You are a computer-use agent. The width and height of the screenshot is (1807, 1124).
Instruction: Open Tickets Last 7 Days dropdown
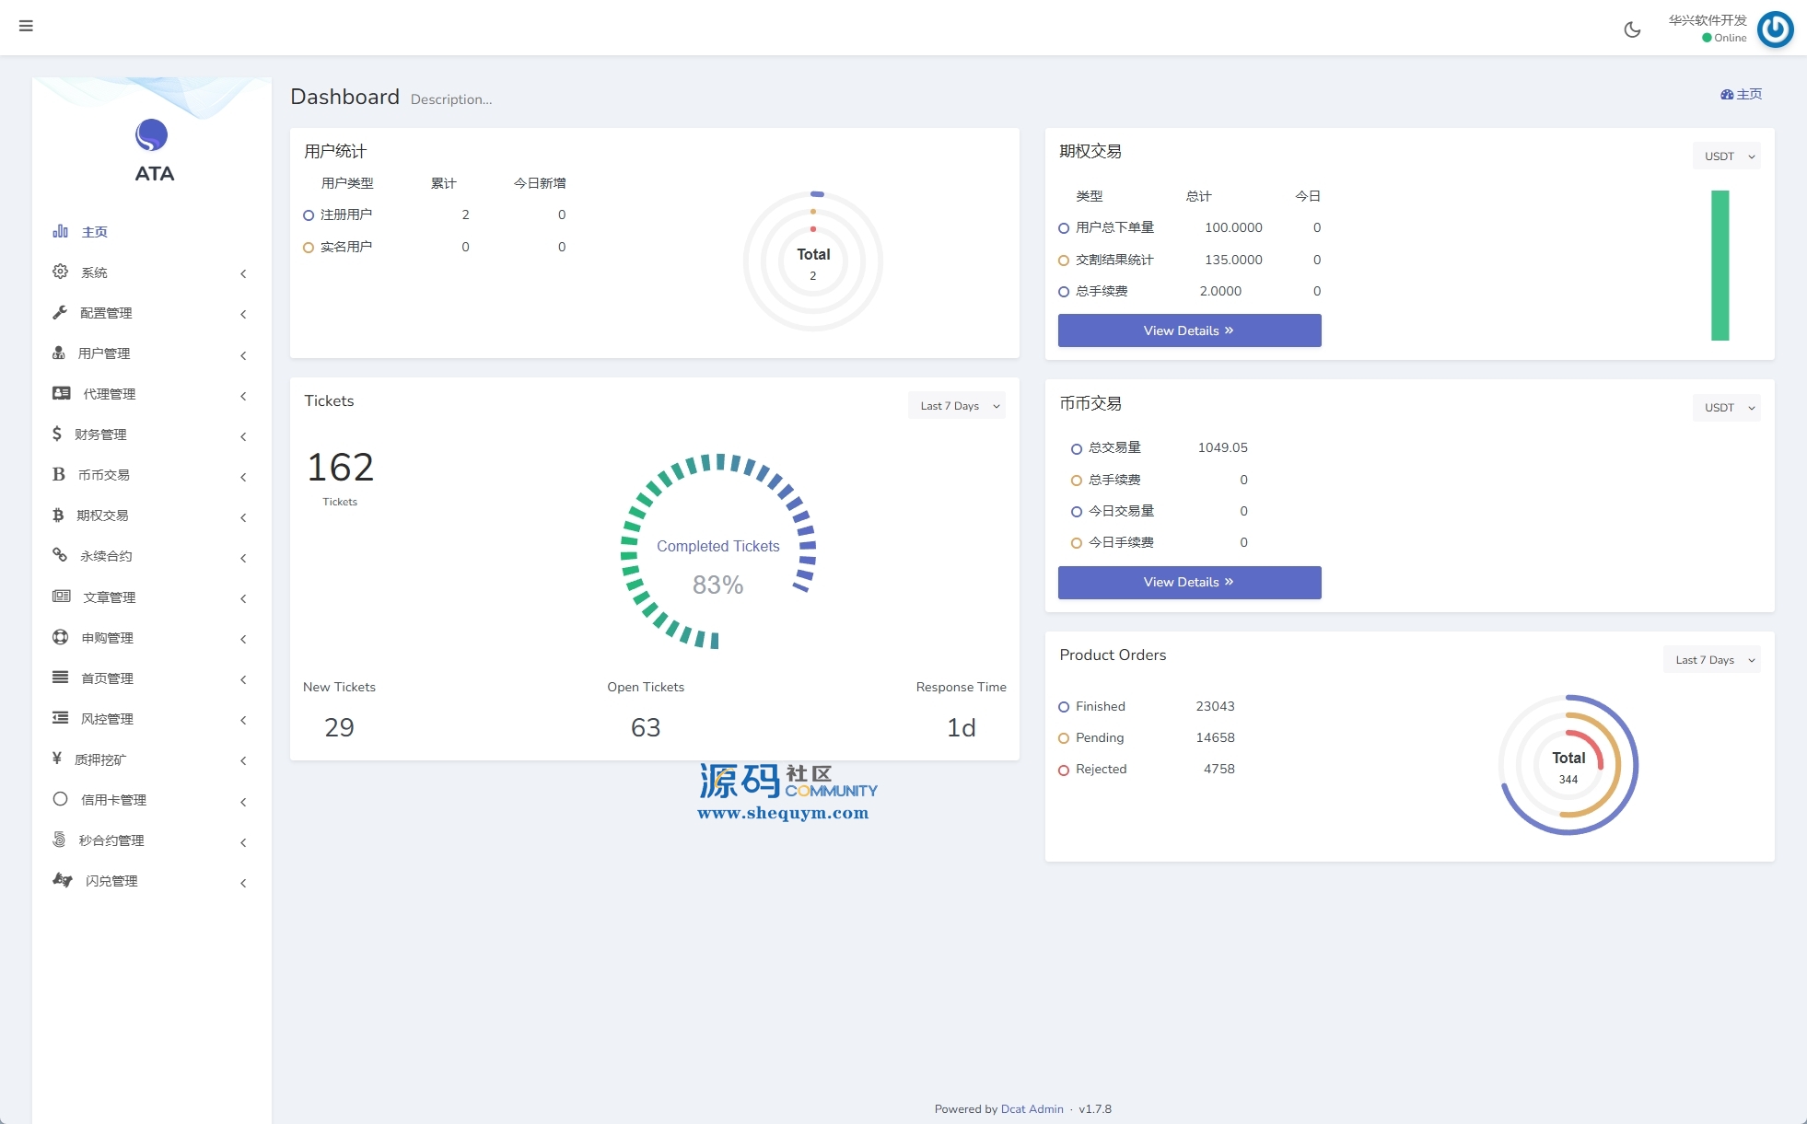pyautogui.click(x=956, y=406)
